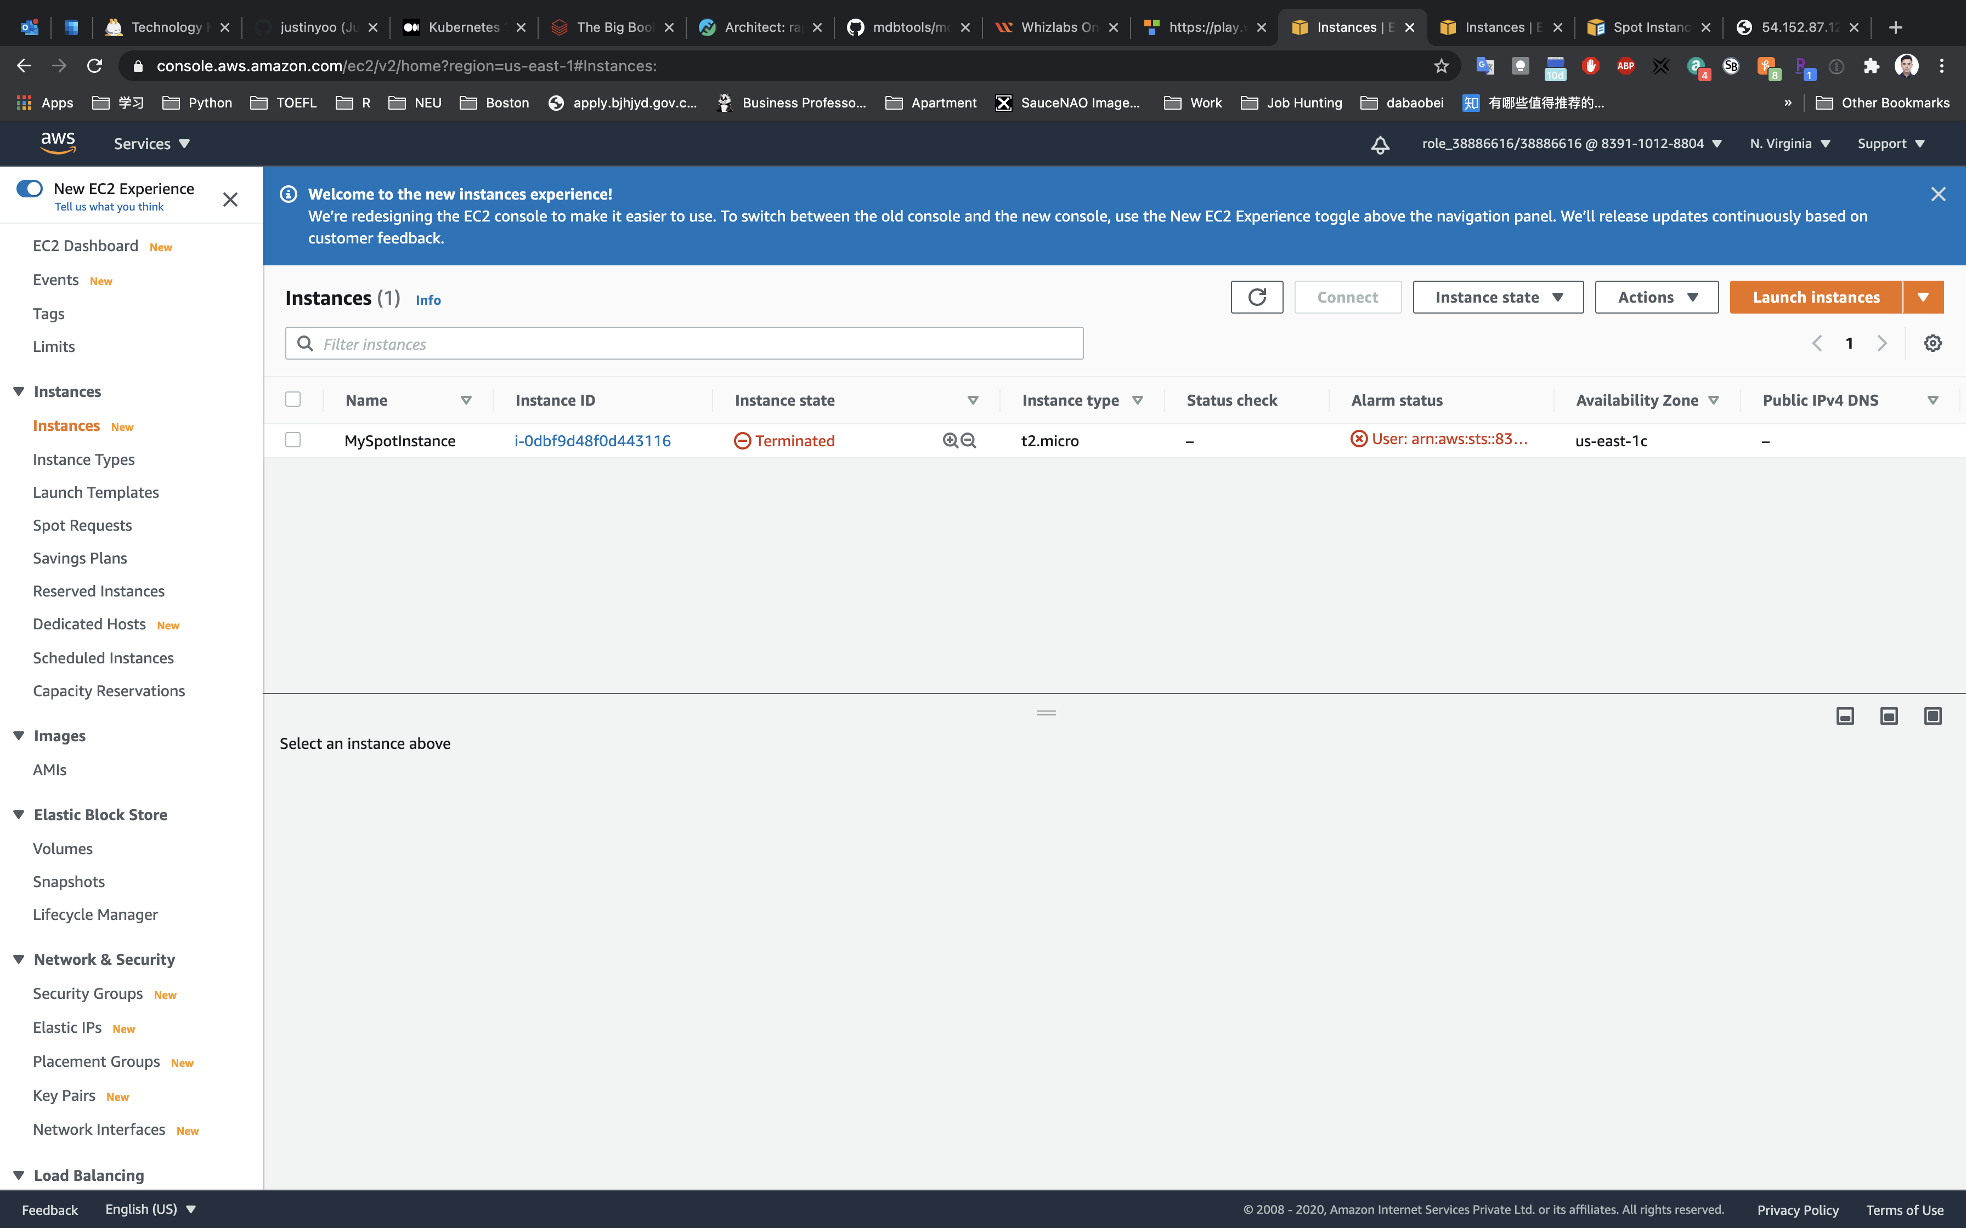Viewport: 1966px width, 1228px height.
Task: Click the zoom-in filter icon beside Terminated
Action: 950,440
